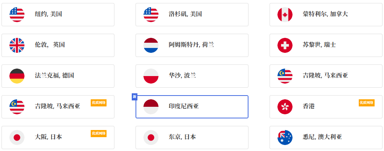Click the Hong Kong flag icon
The width and height of the screenshot is (384, 151).
pos(285,107)
